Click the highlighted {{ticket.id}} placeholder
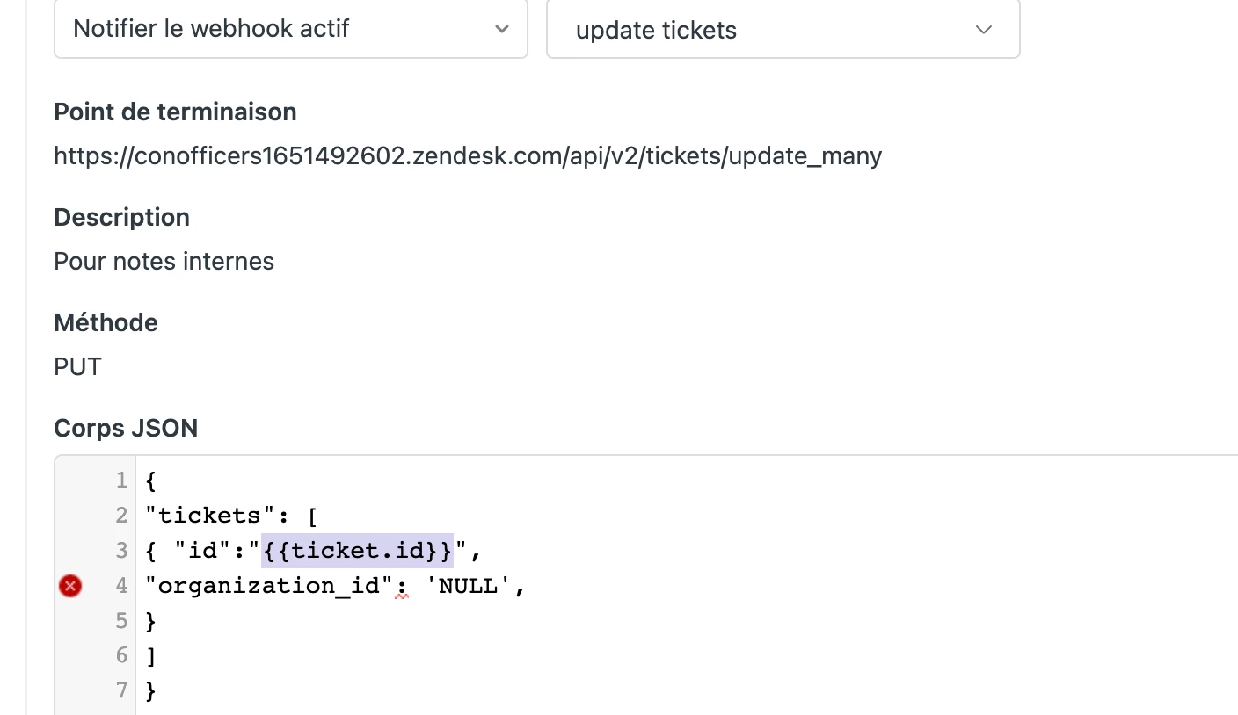 coord(357,551)
